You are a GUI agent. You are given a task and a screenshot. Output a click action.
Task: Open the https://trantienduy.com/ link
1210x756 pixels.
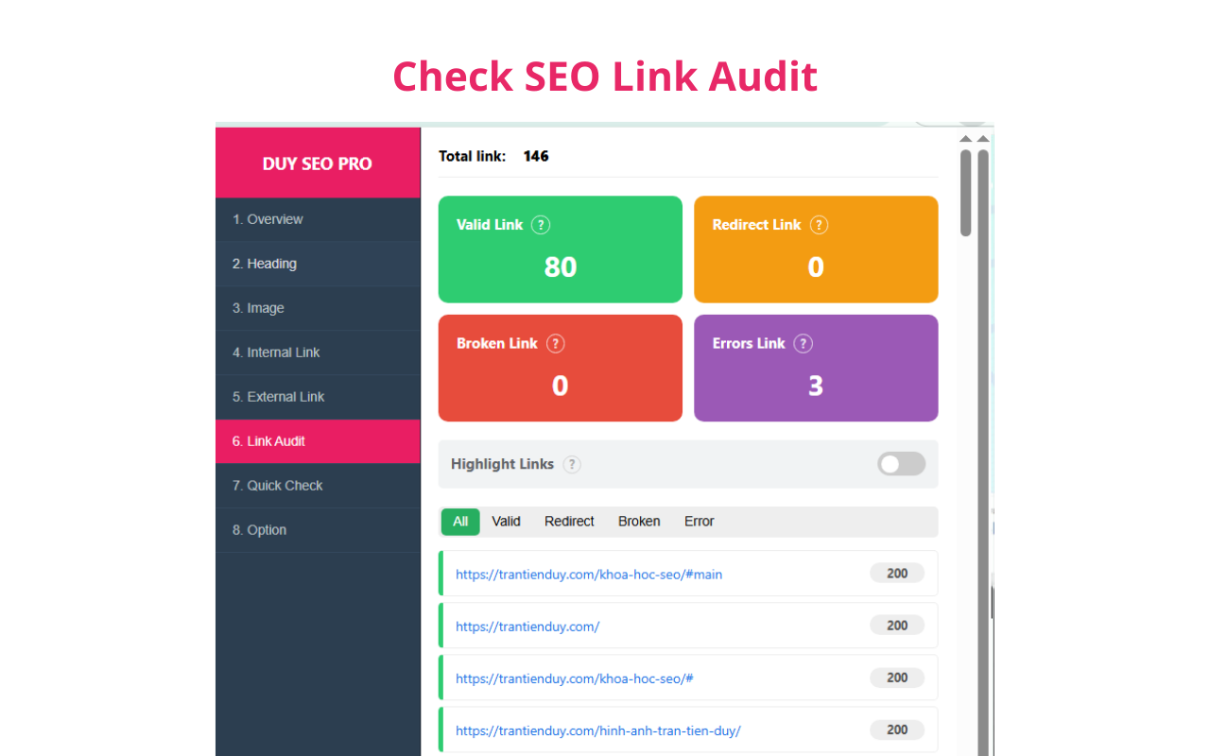tap(527, 626)
